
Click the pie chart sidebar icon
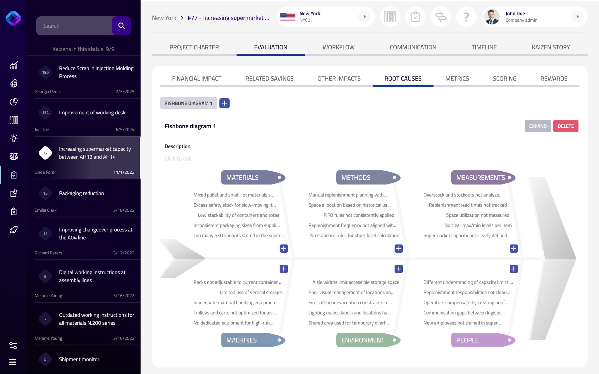(13, 102)
